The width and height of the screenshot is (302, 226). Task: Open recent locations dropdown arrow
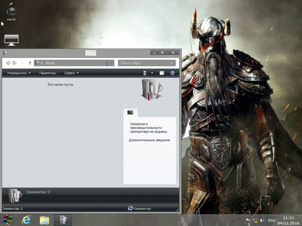click(23, 63)
